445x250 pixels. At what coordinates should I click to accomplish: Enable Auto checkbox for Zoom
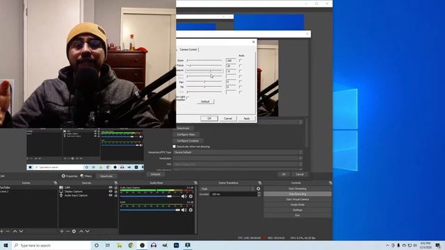[x=241, y=60]
